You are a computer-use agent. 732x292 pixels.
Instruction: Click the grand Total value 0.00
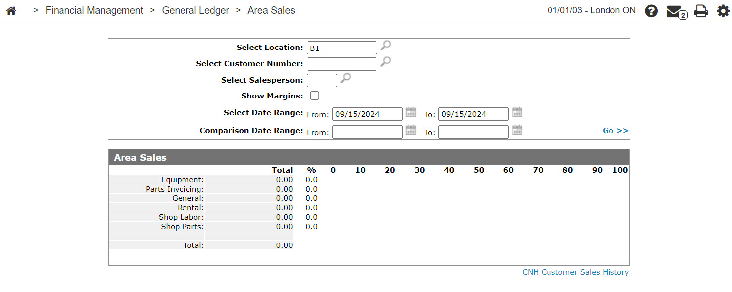(x=285, y=245)
